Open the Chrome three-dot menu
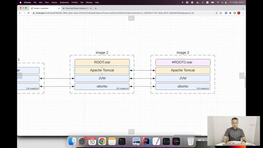The width and height of the screenshot is (263, 148). pyautogui.click(x=243, y=13)
